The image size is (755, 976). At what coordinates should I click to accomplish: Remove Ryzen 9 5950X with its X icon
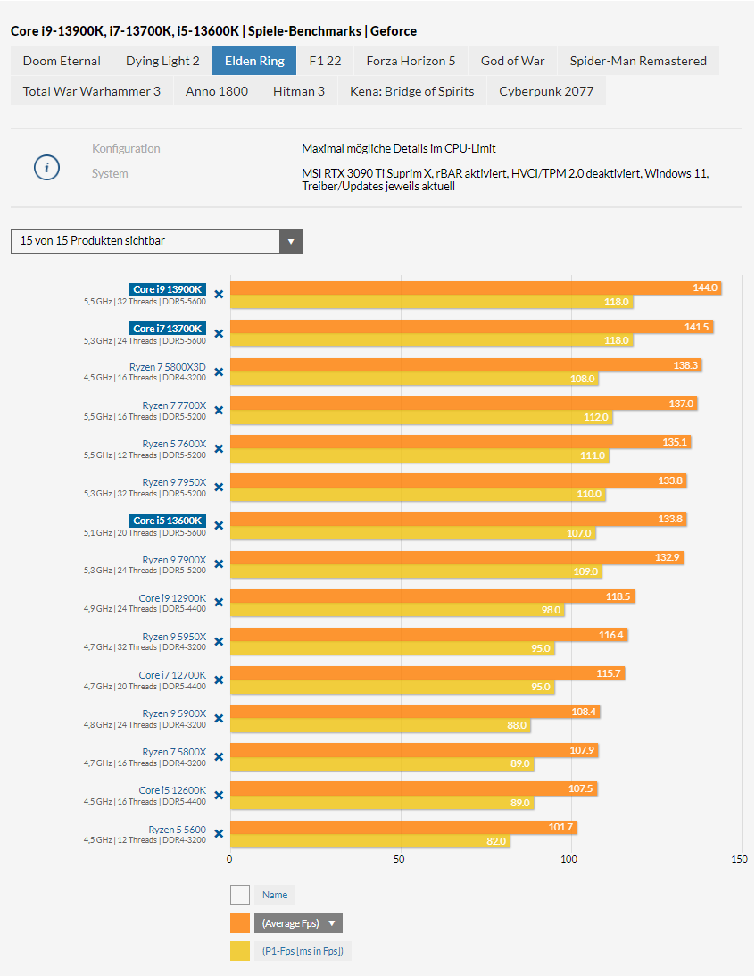pos(219,641)
